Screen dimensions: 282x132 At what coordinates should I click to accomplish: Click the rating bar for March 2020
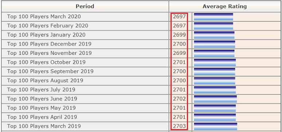(214, 17)
